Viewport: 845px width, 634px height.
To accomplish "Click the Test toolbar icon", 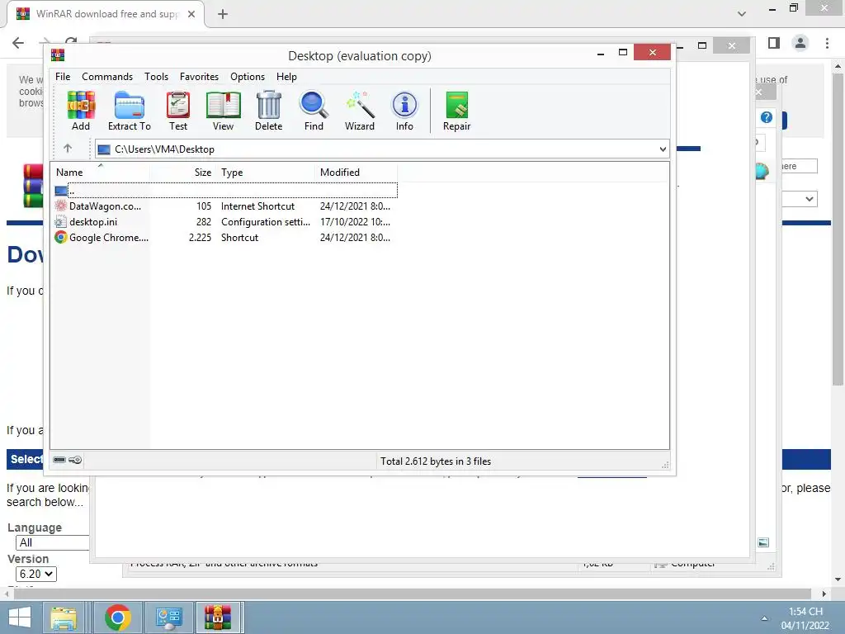I will point(178,111).
